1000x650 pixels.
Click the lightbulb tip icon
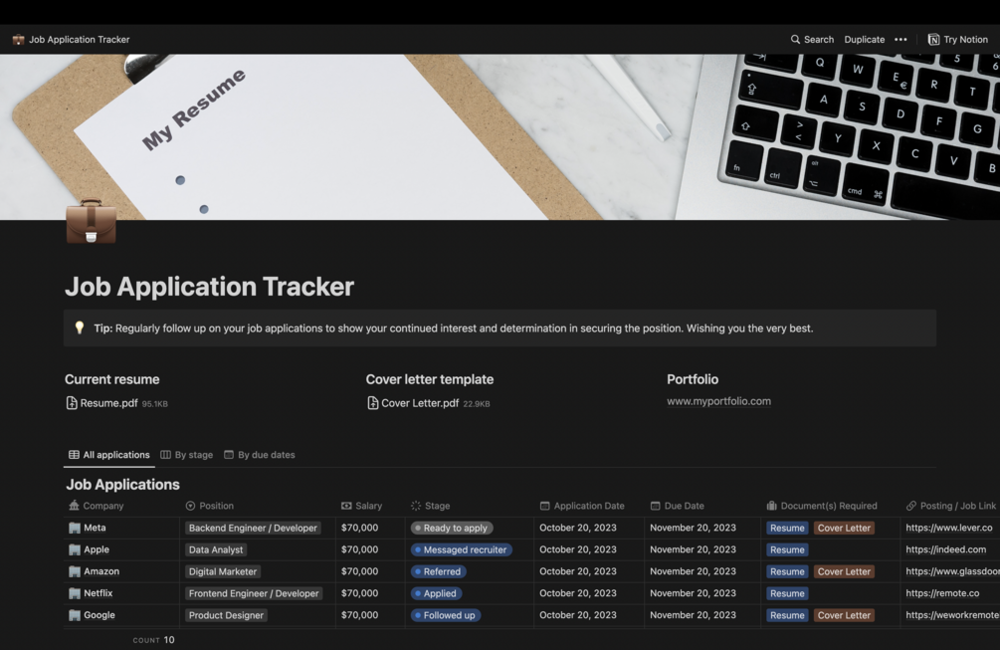point(80,327)
